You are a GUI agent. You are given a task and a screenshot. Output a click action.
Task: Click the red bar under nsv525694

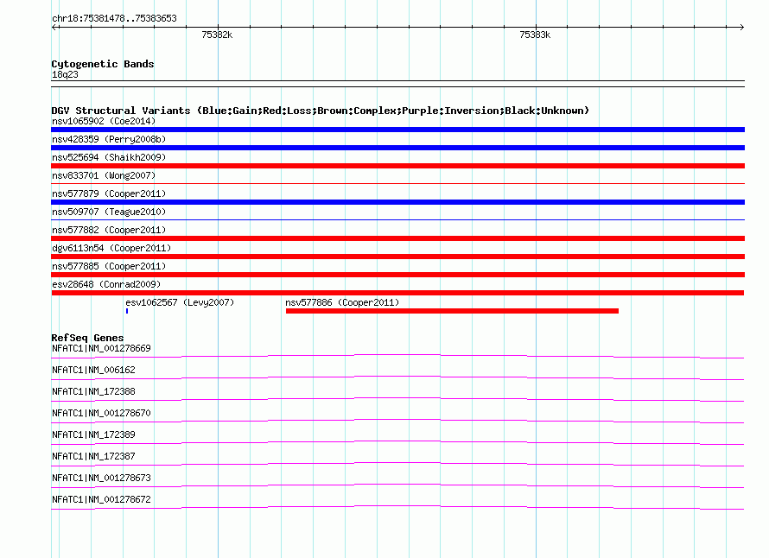coord(397,166)
